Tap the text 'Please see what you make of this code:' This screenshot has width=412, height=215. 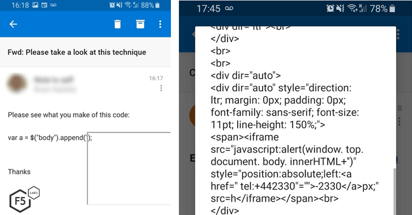pos(68,115)
